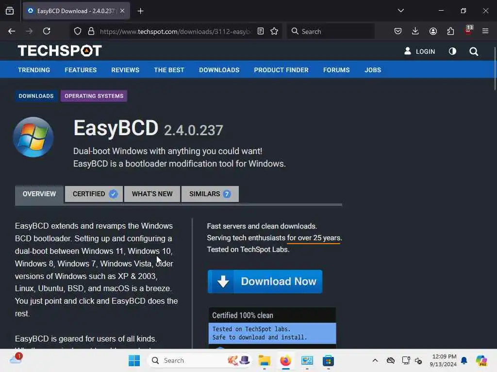497x372 pixels.
Task: Toggle TechSpot dark/light theme icon
Action: point(452,51)
